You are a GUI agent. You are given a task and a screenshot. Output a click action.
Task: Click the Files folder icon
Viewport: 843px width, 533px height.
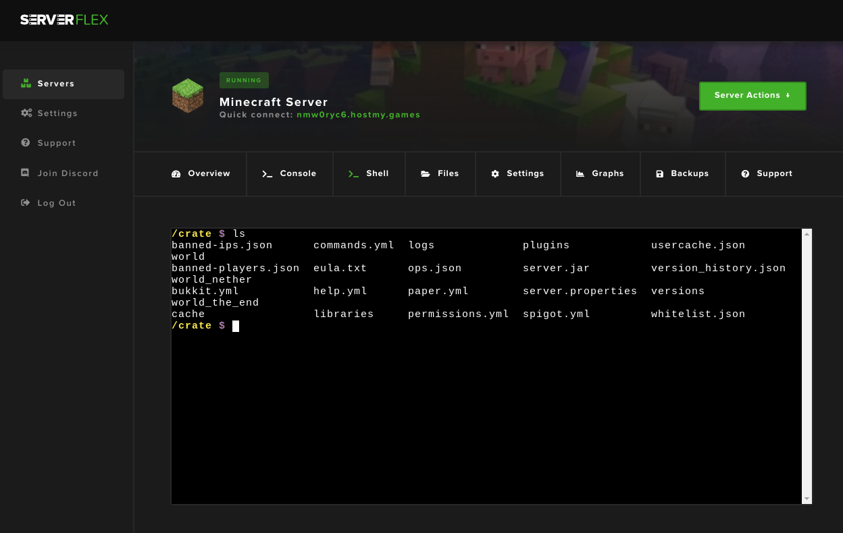[x=426, y=174]
